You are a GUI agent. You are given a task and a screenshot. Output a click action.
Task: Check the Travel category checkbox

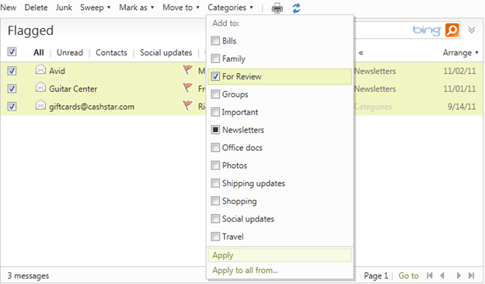215,237
